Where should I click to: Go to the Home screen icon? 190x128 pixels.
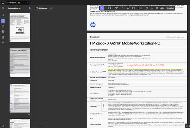tap(3, 3)
